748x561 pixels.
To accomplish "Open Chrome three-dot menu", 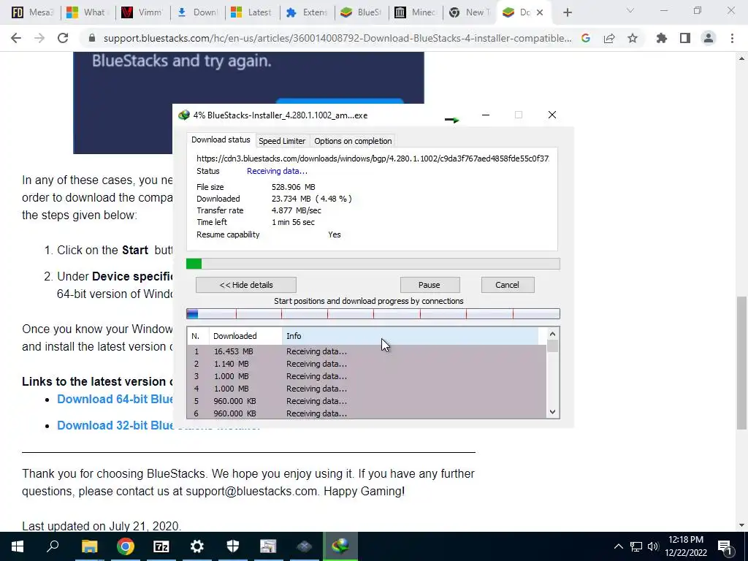I will pos(732,38).
